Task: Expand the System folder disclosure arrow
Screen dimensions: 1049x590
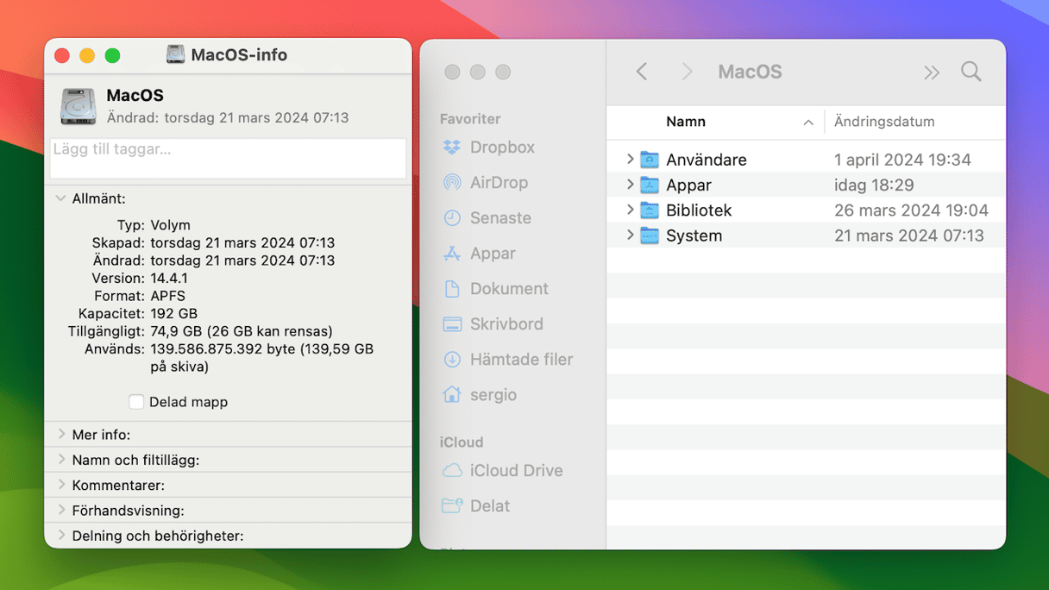Action: [x=630, y=235]
